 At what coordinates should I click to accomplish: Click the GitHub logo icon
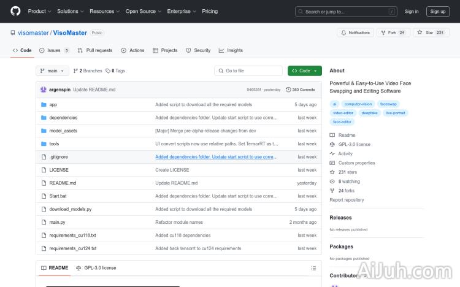tap(15, 11)
